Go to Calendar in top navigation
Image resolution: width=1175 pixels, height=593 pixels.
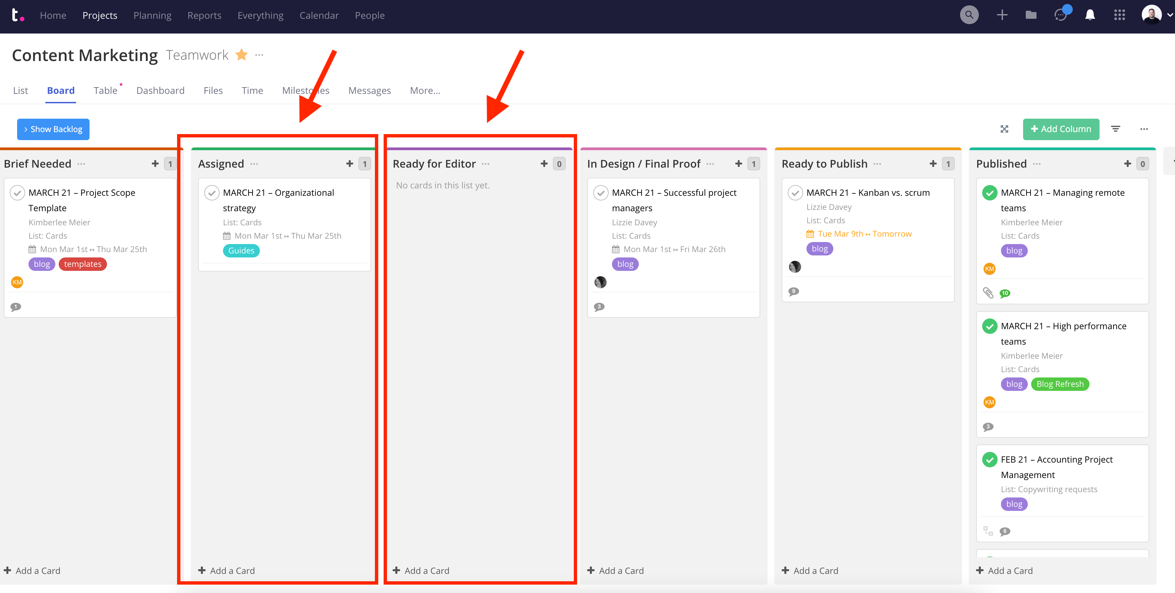coord(319,15)
